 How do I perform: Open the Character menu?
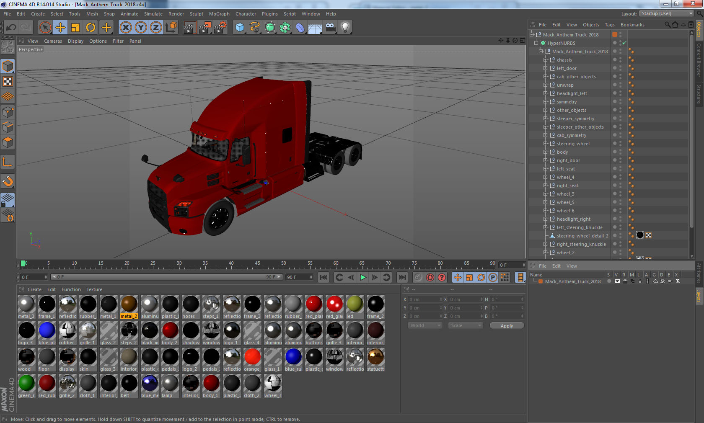[246, 14]
